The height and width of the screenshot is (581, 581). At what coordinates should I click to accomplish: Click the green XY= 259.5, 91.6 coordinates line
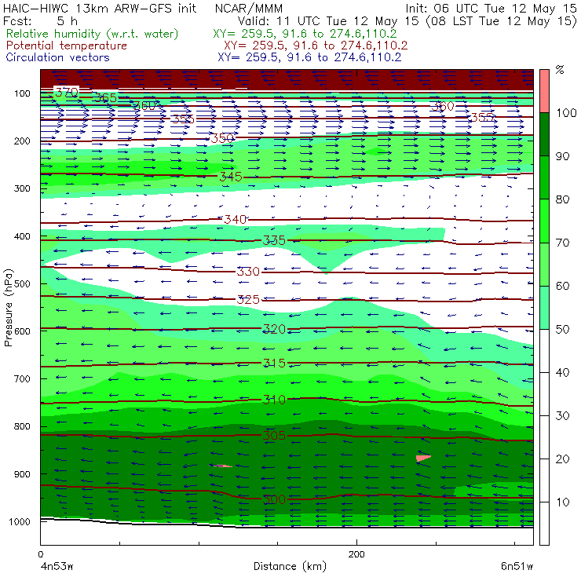pos(305,34)
